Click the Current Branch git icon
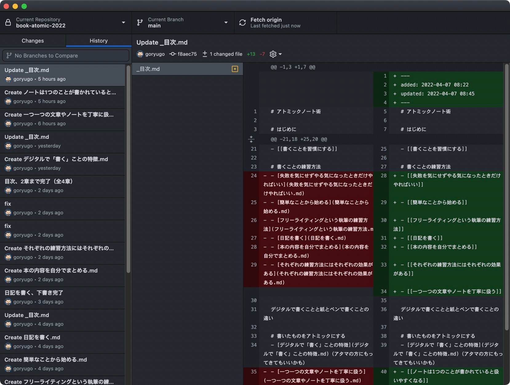Image resolution: width=510 pixels, height=385 pixels. pos(140,22)
